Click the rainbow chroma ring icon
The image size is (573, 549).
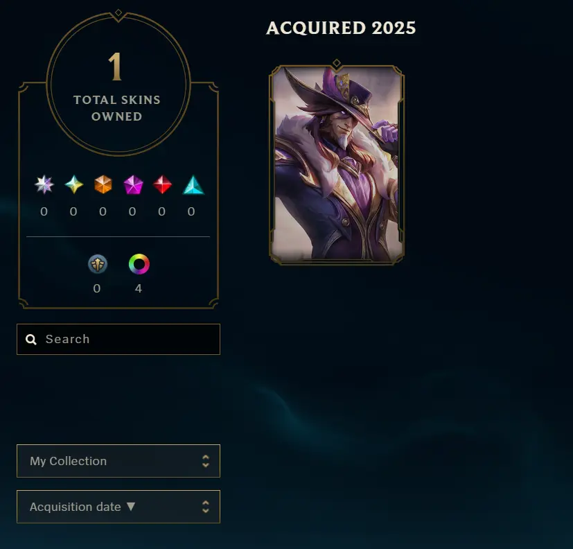(x=139, y=264)
